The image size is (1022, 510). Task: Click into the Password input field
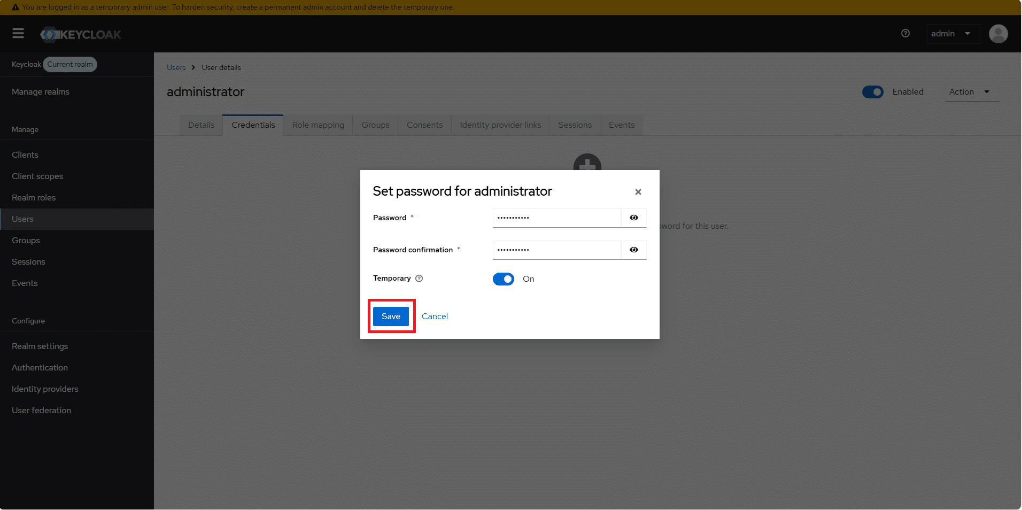[x=556, y=218]
